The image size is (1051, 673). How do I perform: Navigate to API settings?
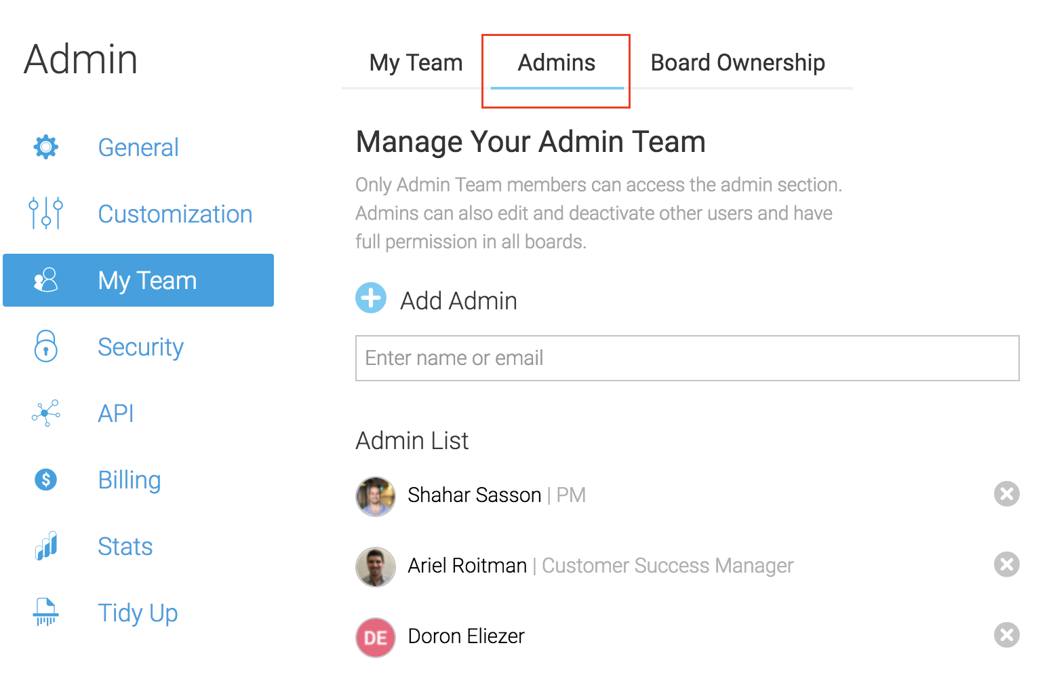[x=116, y=413]
